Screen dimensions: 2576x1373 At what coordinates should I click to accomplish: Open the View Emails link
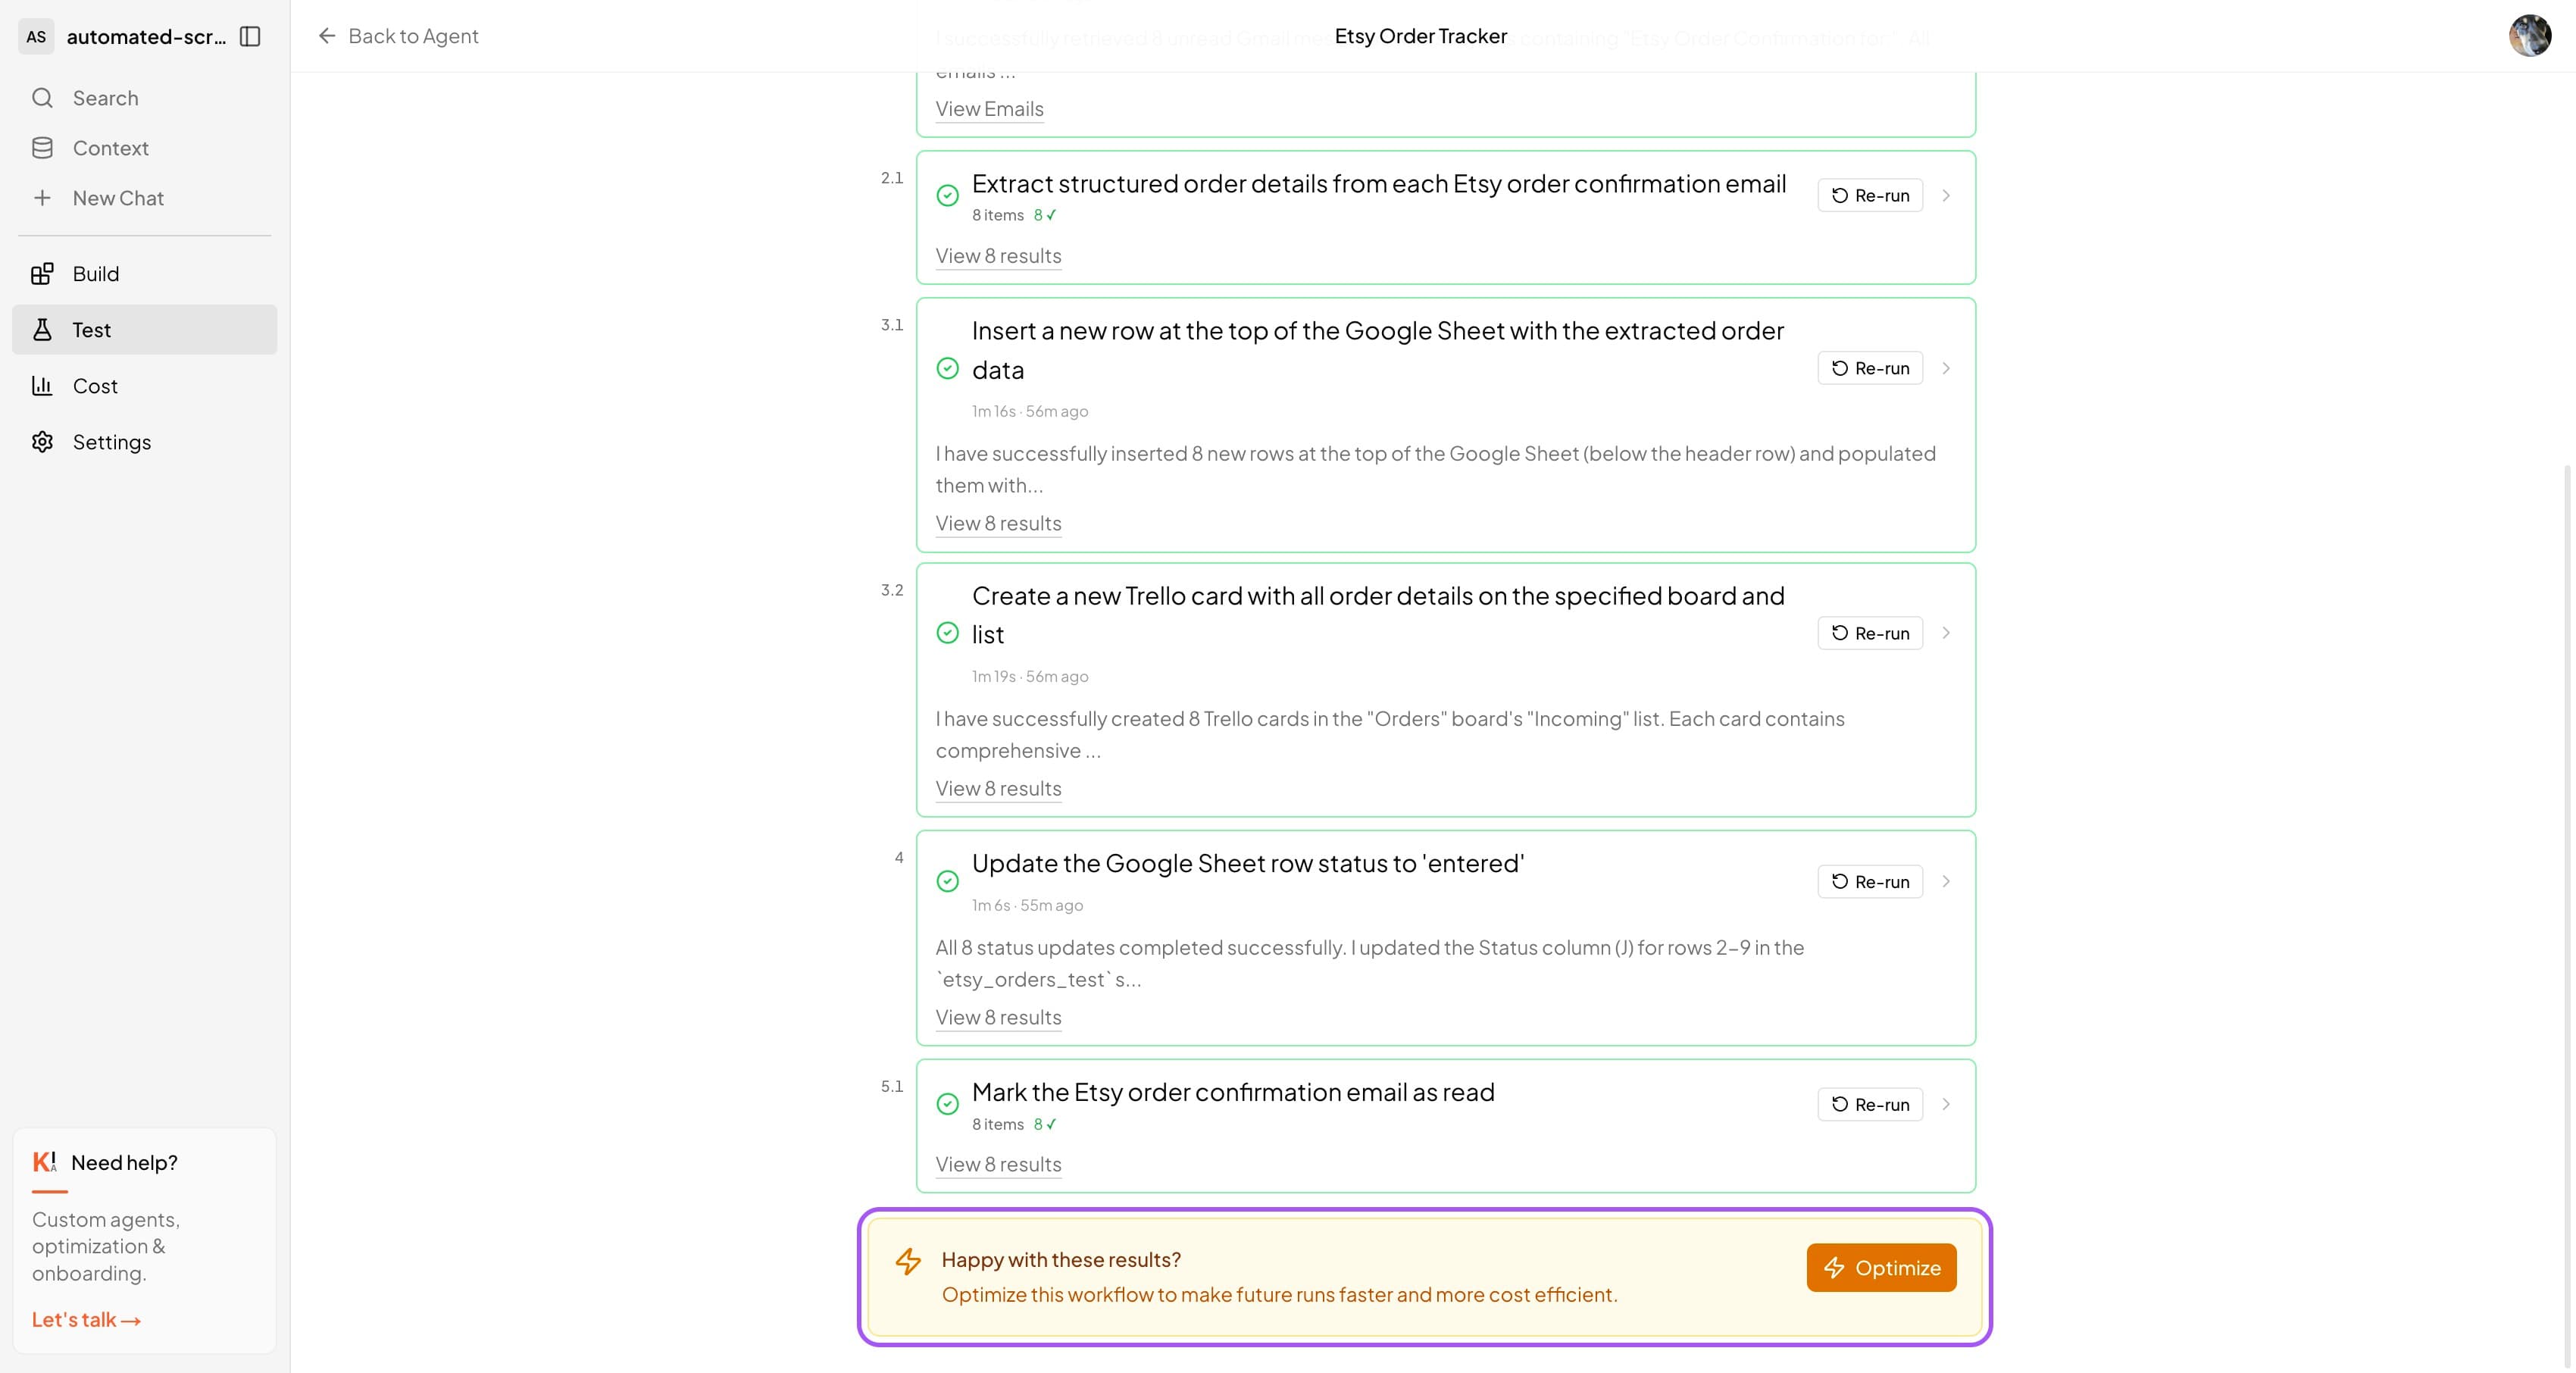989,110
